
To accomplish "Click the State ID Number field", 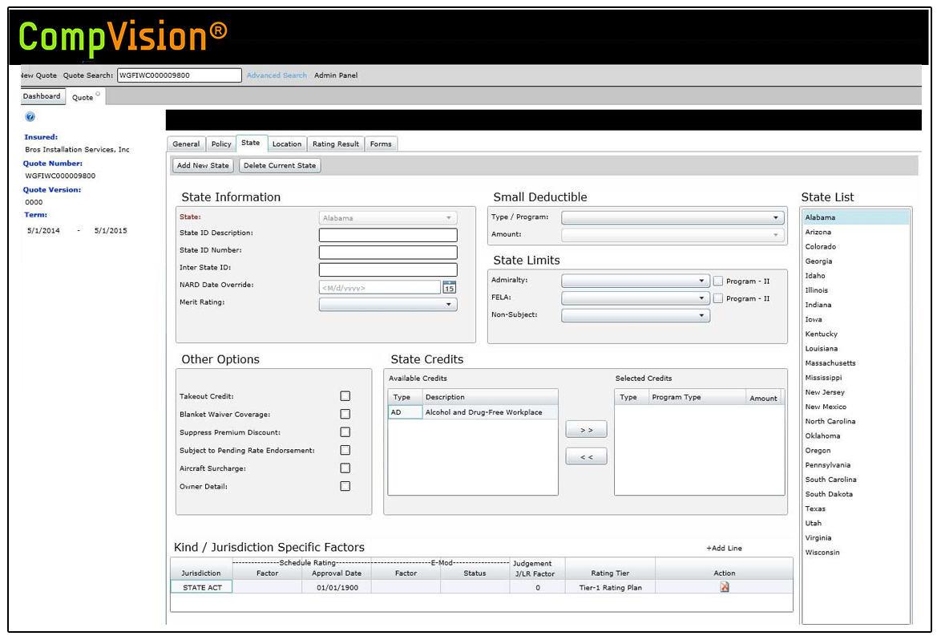I will (388, 253).
